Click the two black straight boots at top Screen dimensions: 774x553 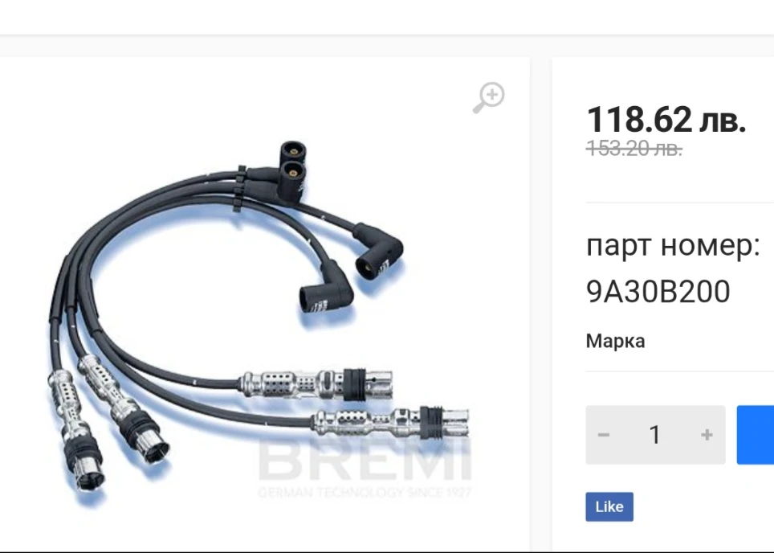click(291, 172)
